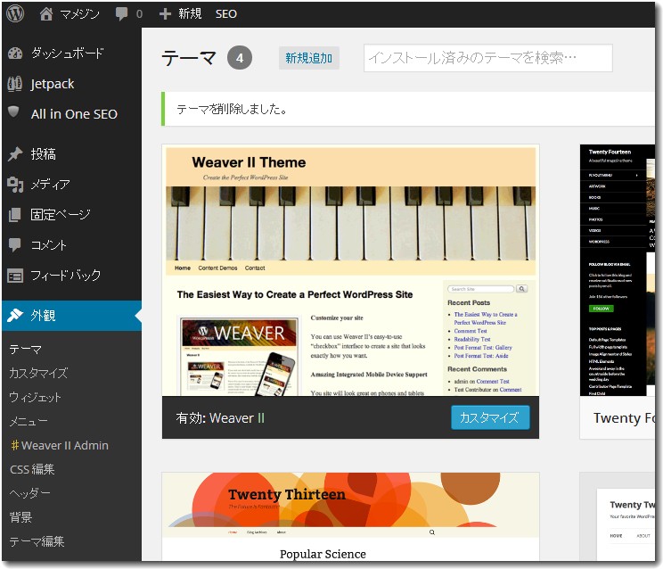Click the 新規追加 button
Image resolution: width=663 pixels, height=569 pixels.
tap(308, 58)
